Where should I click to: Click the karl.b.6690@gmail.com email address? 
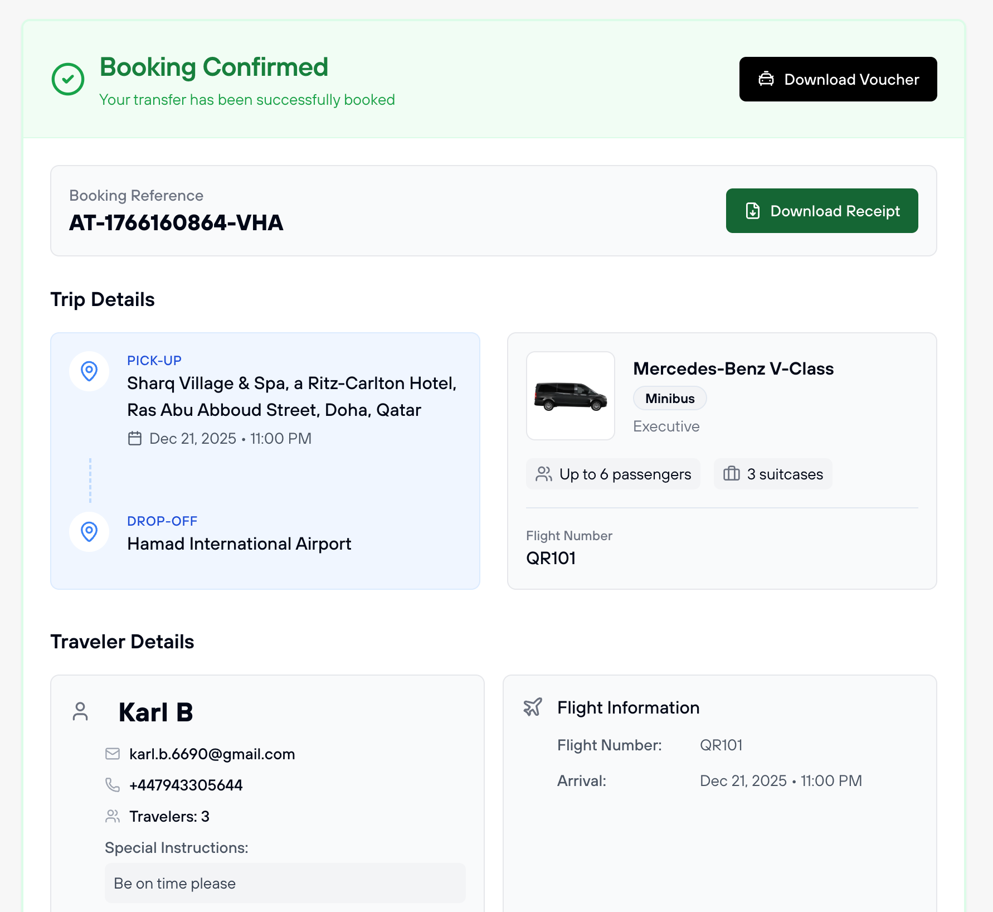[212, 754]
